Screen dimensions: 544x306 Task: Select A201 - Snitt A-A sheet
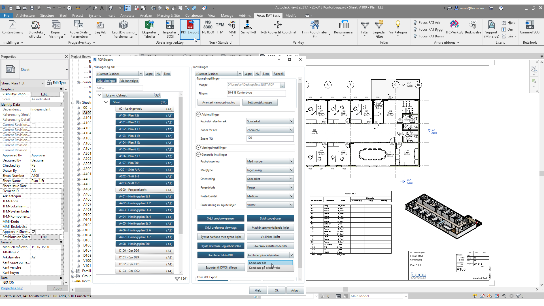click(144, 170)
